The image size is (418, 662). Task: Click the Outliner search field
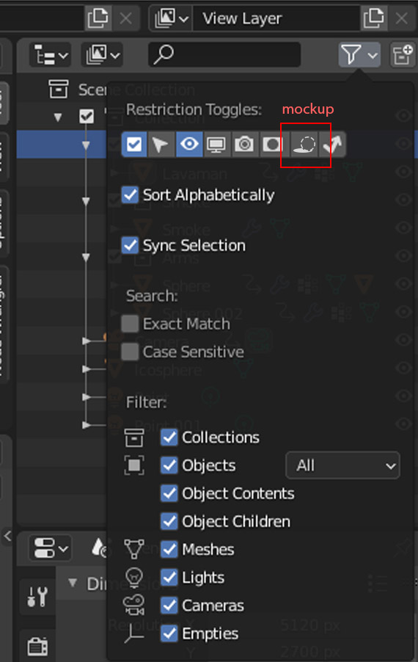[x=224, y=54]
